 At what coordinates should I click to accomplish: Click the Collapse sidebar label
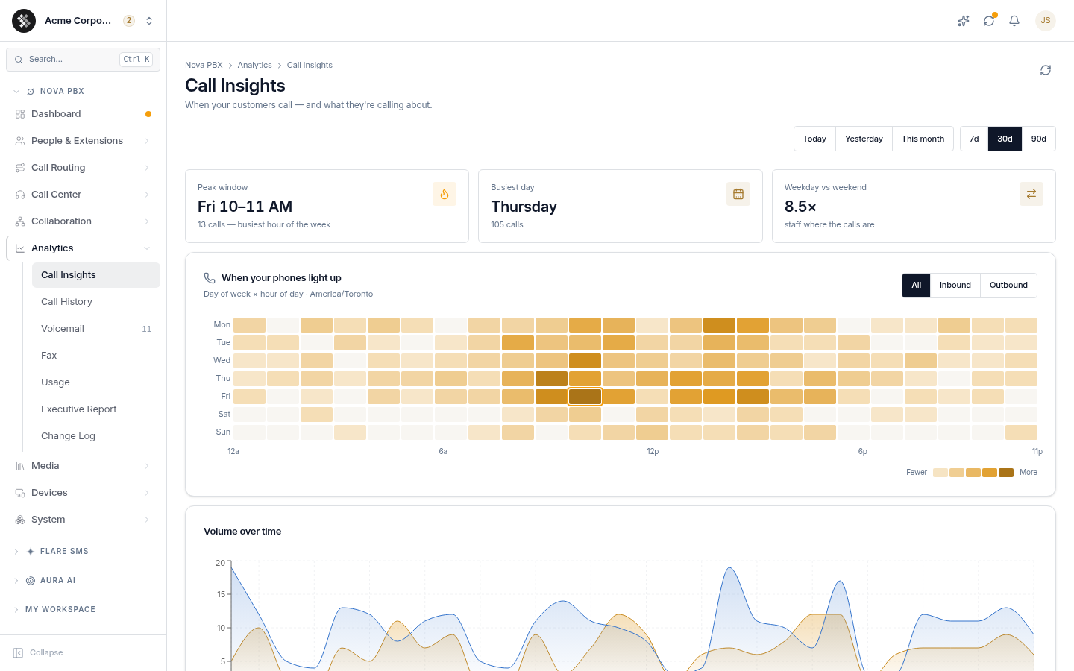46,653
